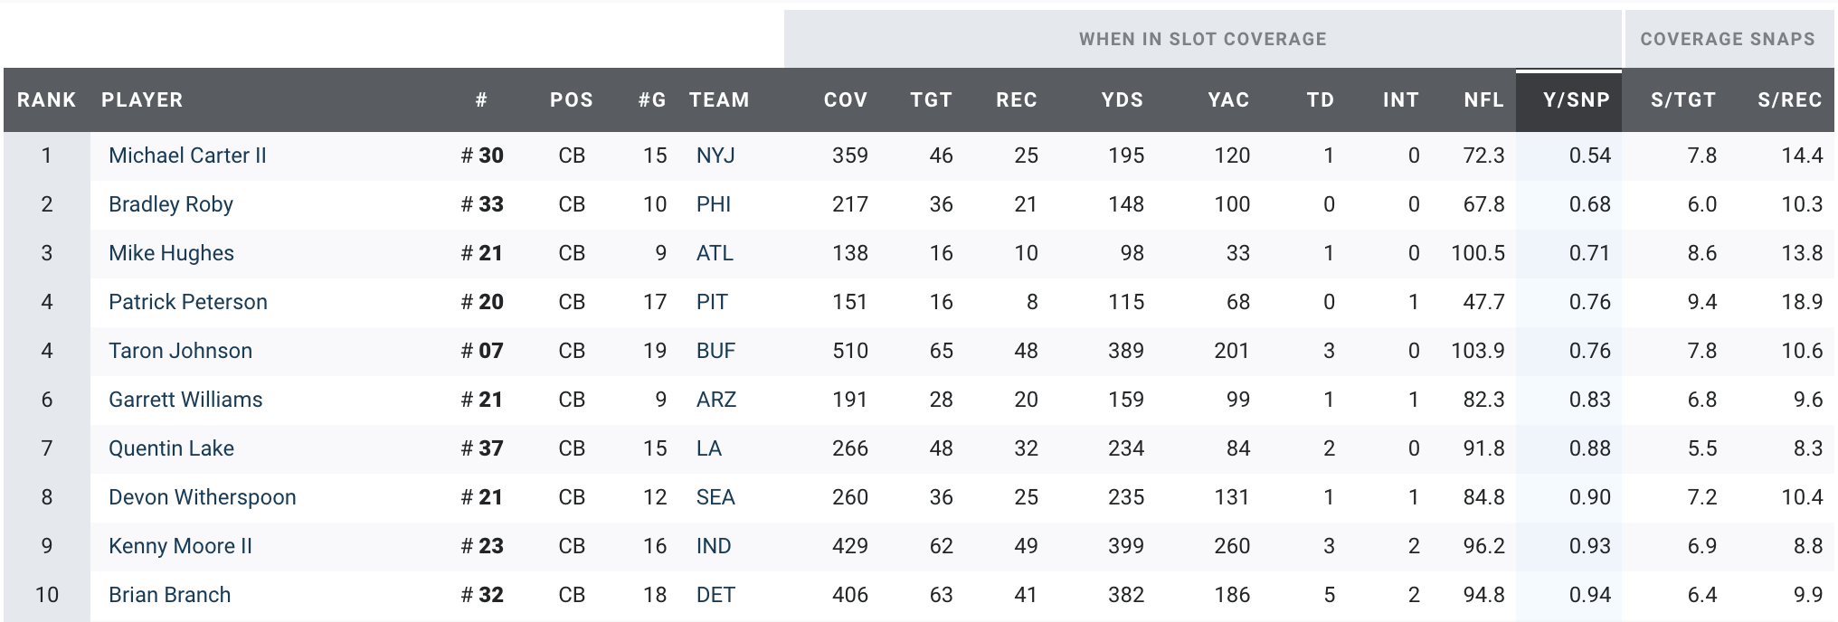Viewport: 1838px width, 622px height.
Task: Sort table by COV column header
Action: coord(845,99)
